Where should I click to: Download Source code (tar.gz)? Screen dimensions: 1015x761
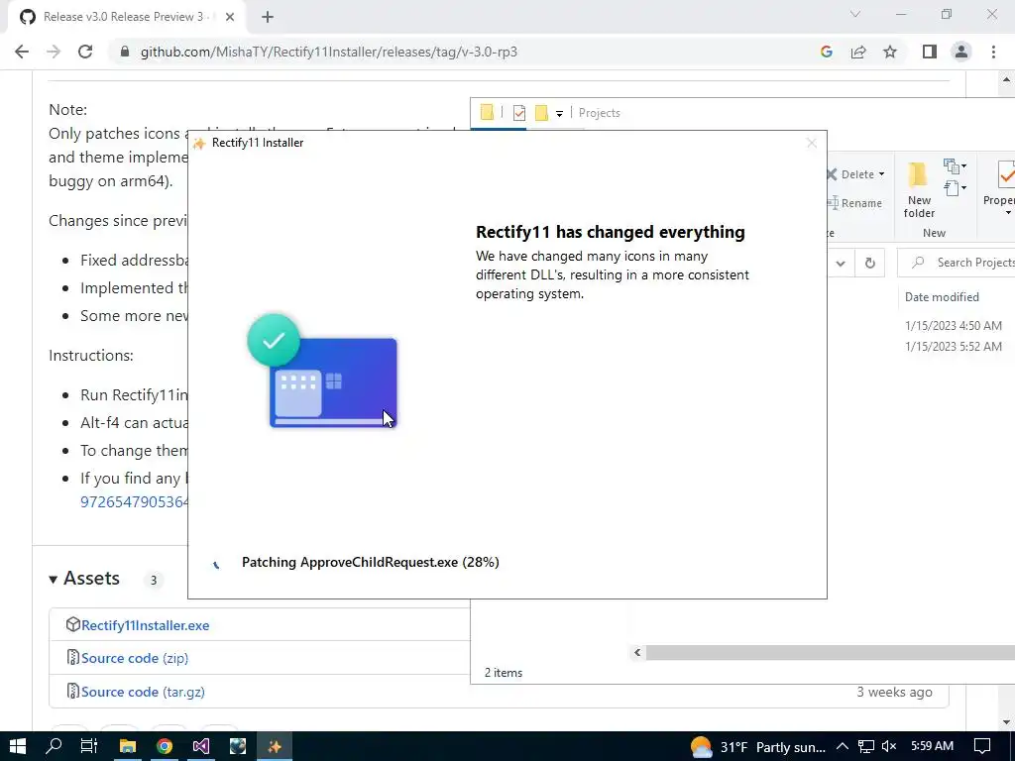pos(143,692)
